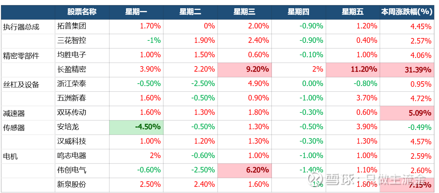Viewport: 439px width, 193px height.
Task: Select the 新泉股份 stock name cell
Action: pos(72,184)
